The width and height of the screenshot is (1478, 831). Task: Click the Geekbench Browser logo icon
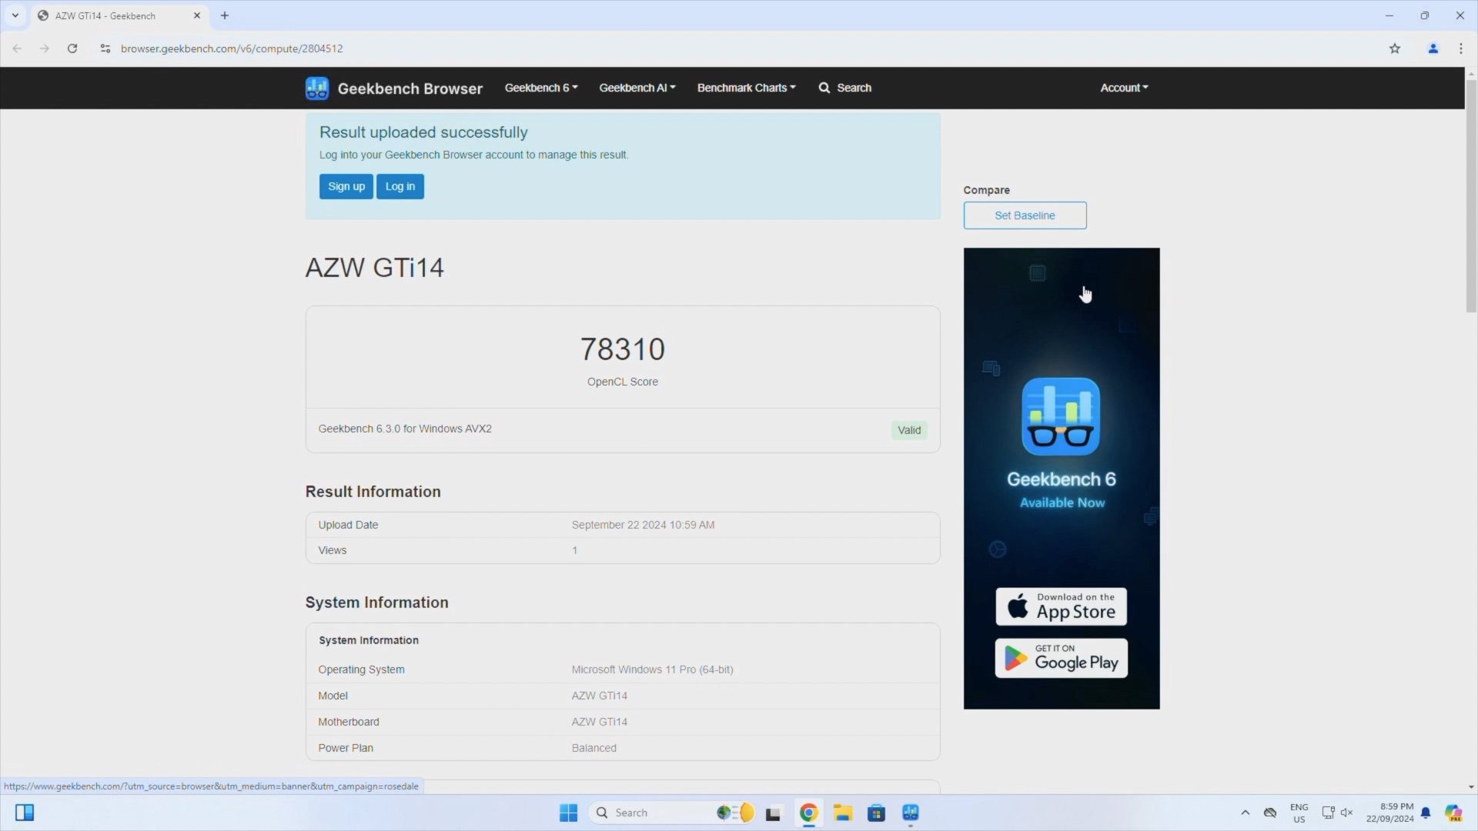coord(316,88)
